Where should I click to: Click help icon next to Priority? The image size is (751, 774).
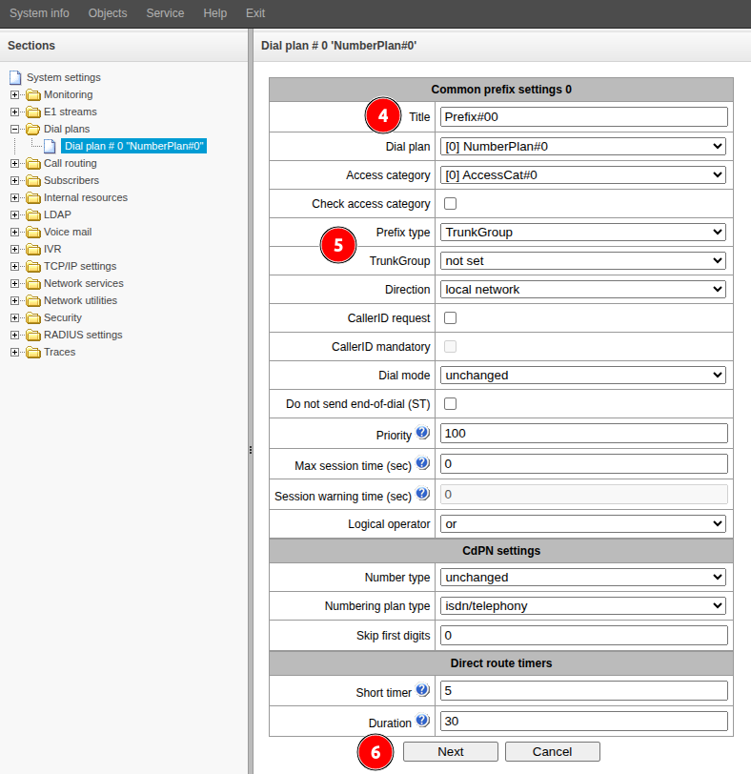pos(422,433)
